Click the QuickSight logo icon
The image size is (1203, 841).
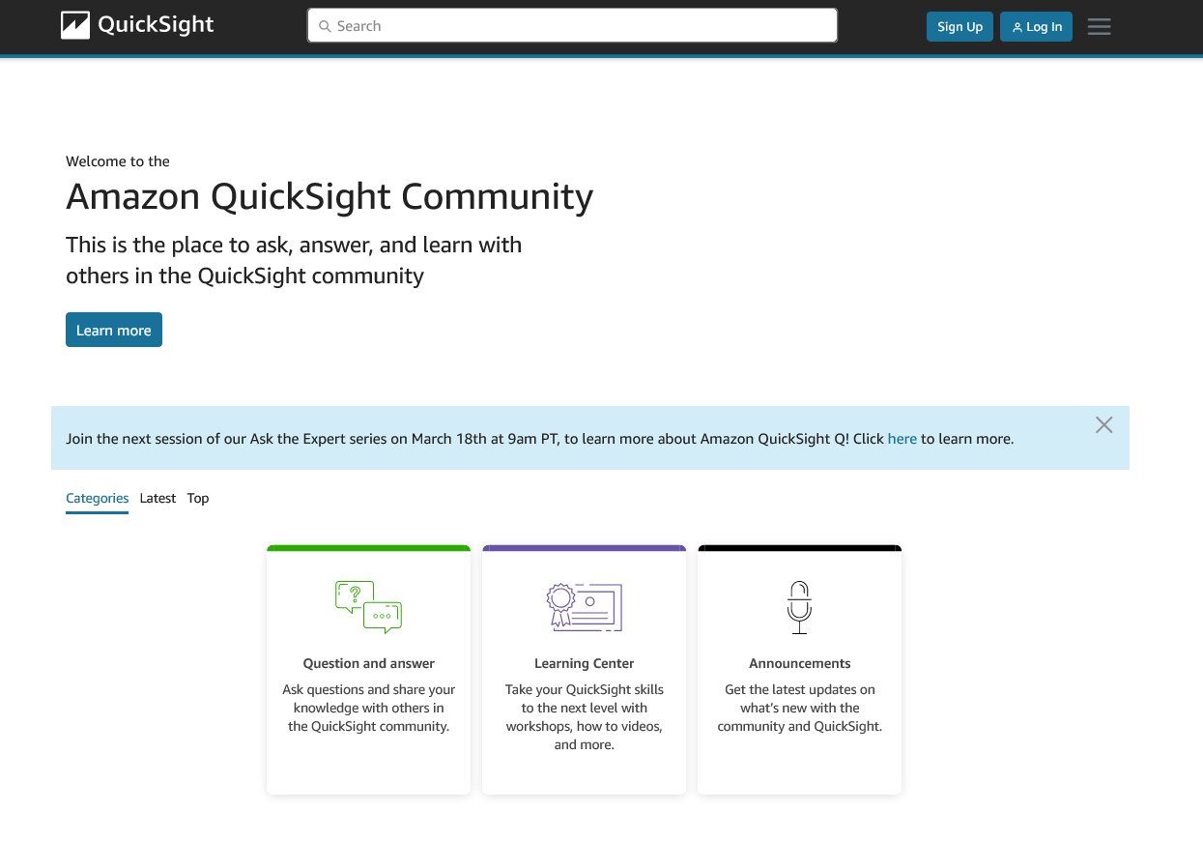pos(74,26)
